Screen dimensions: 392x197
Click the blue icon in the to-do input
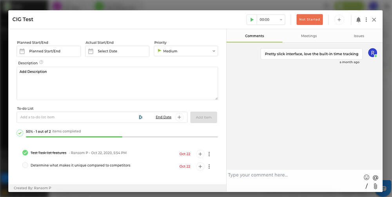click(140, 117)
